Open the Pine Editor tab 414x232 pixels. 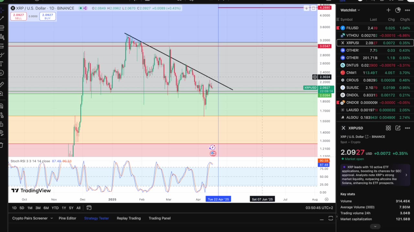68,218
